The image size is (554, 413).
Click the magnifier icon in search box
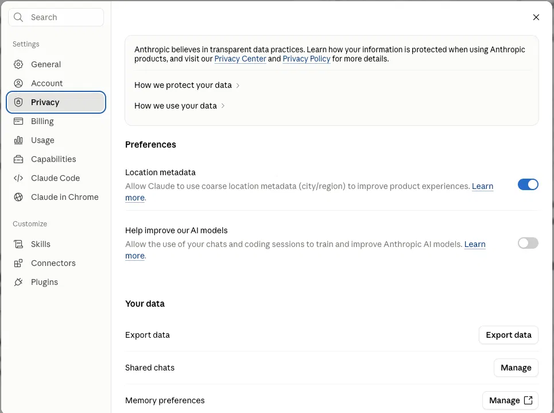pyautogui.click(x=18, y=17)
